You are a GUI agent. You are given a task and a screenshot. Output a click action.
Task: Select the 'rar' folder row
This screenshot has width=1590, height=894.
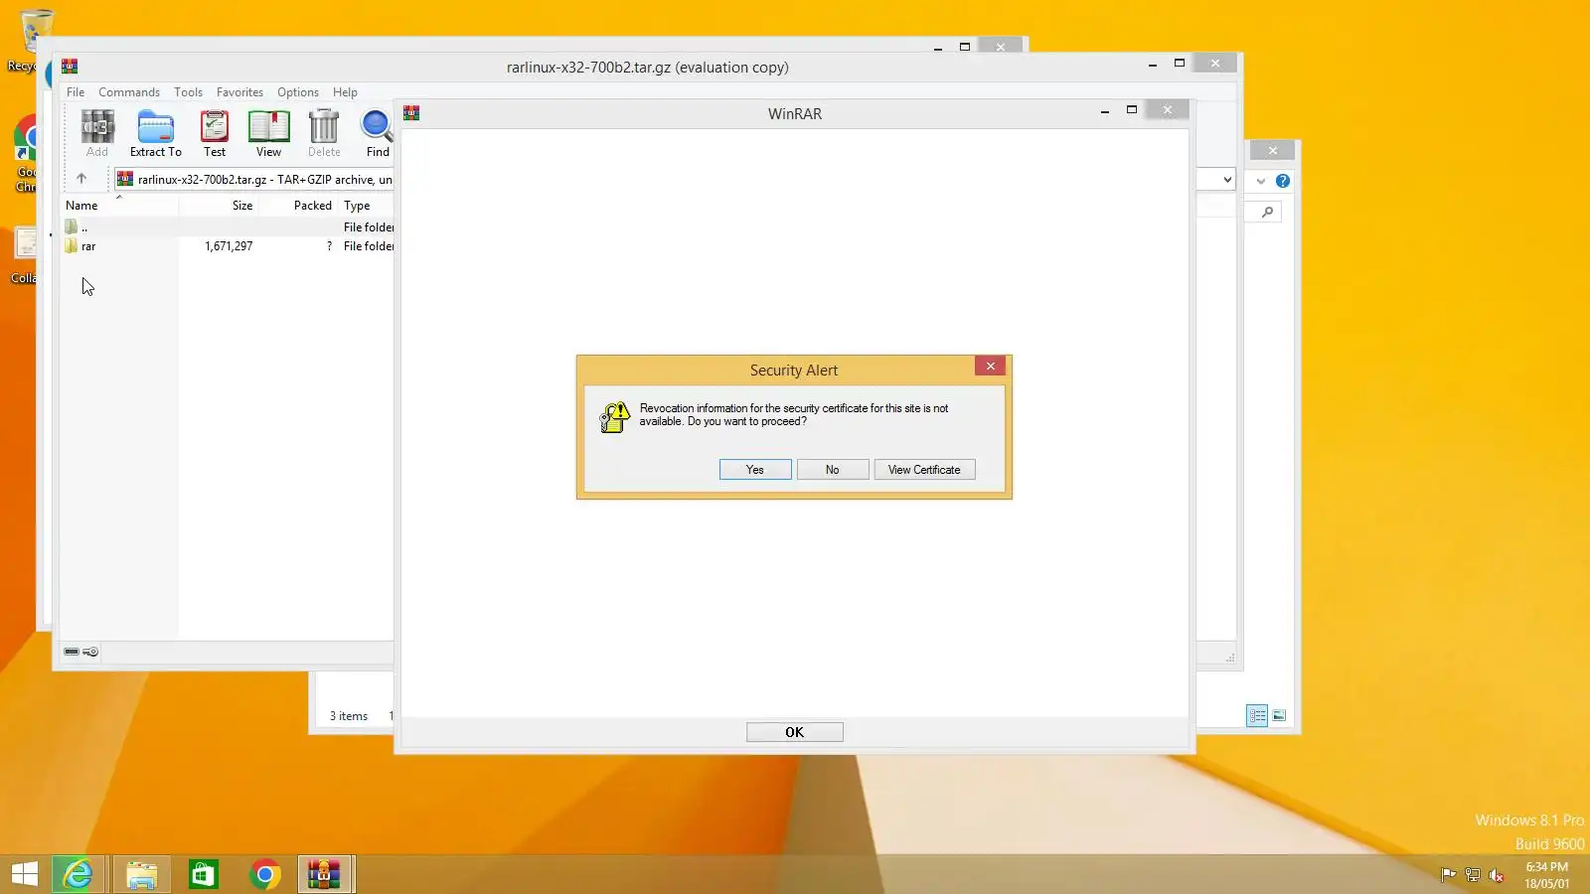229,246
